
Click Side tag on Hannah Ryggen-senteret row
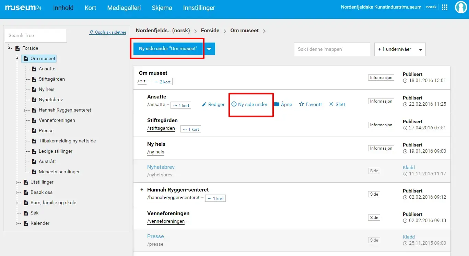coord(374,194)
